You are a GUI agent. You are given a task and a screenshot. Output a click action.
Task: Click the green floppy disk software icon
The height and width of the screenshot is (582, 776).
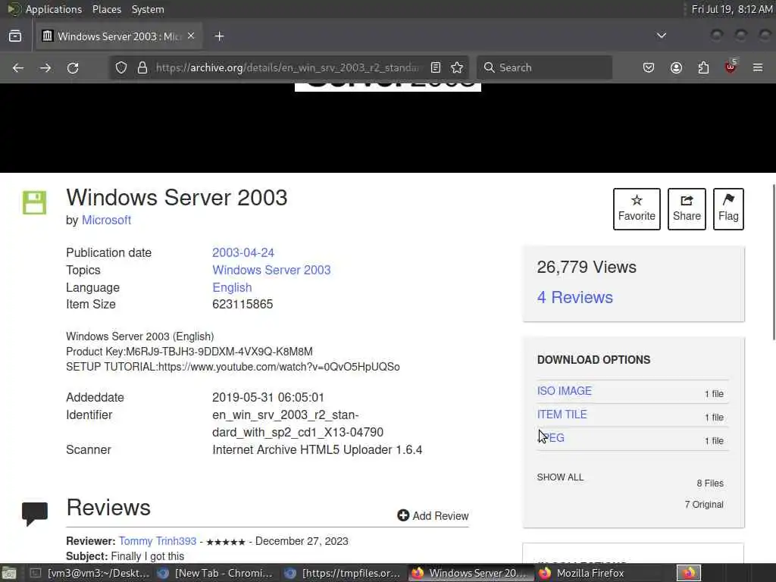coord(34,202)
